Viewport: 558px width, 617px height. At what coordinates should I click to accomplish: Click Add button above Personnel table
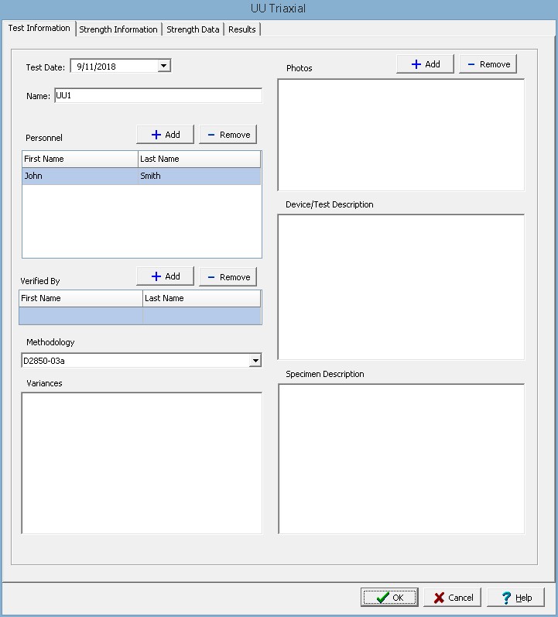[x=165, y=135]
